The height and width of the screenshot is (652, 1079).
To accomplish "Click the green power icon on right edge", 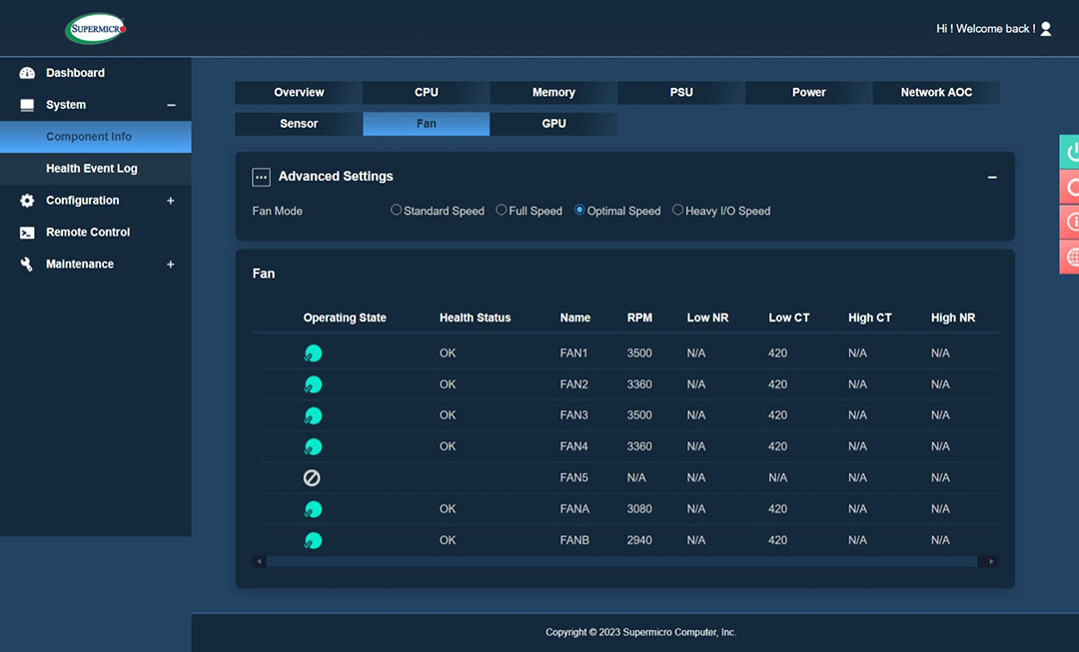I will pyautogui.click(x=1069, y=152).
